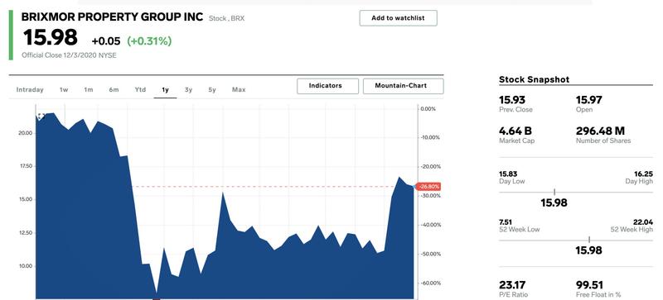
Task: Click the 99.51 Free Float value
Action: pyautogui.click(x=589, y=285)
